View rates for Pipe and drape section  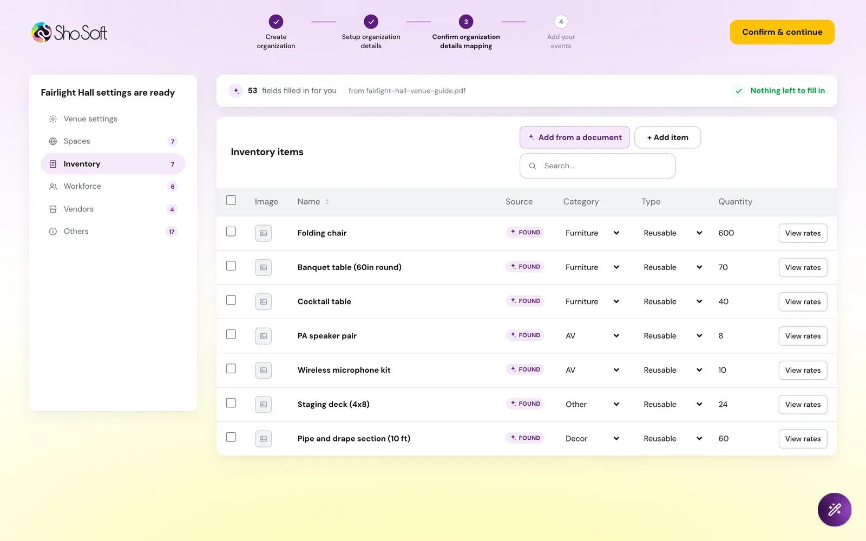(x=803, y=439)
